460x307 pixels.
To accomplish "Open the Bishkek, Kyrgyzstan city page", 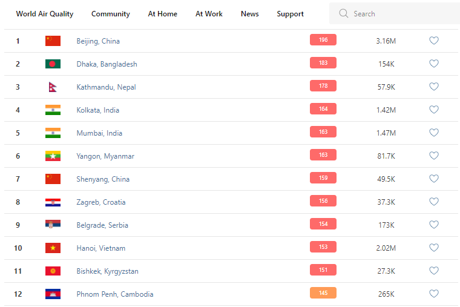I will 107,271.
